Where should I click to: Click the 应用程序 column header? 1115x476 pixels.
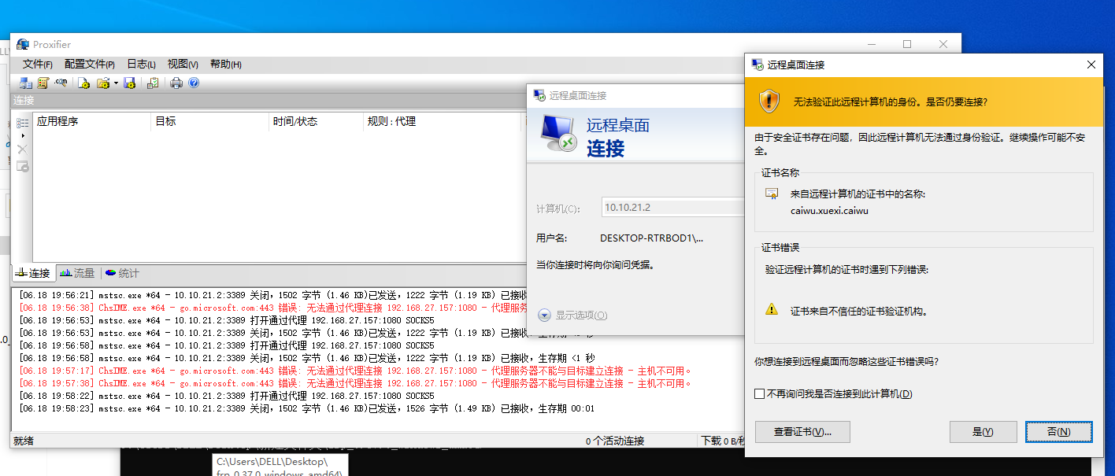click(92, 121)
